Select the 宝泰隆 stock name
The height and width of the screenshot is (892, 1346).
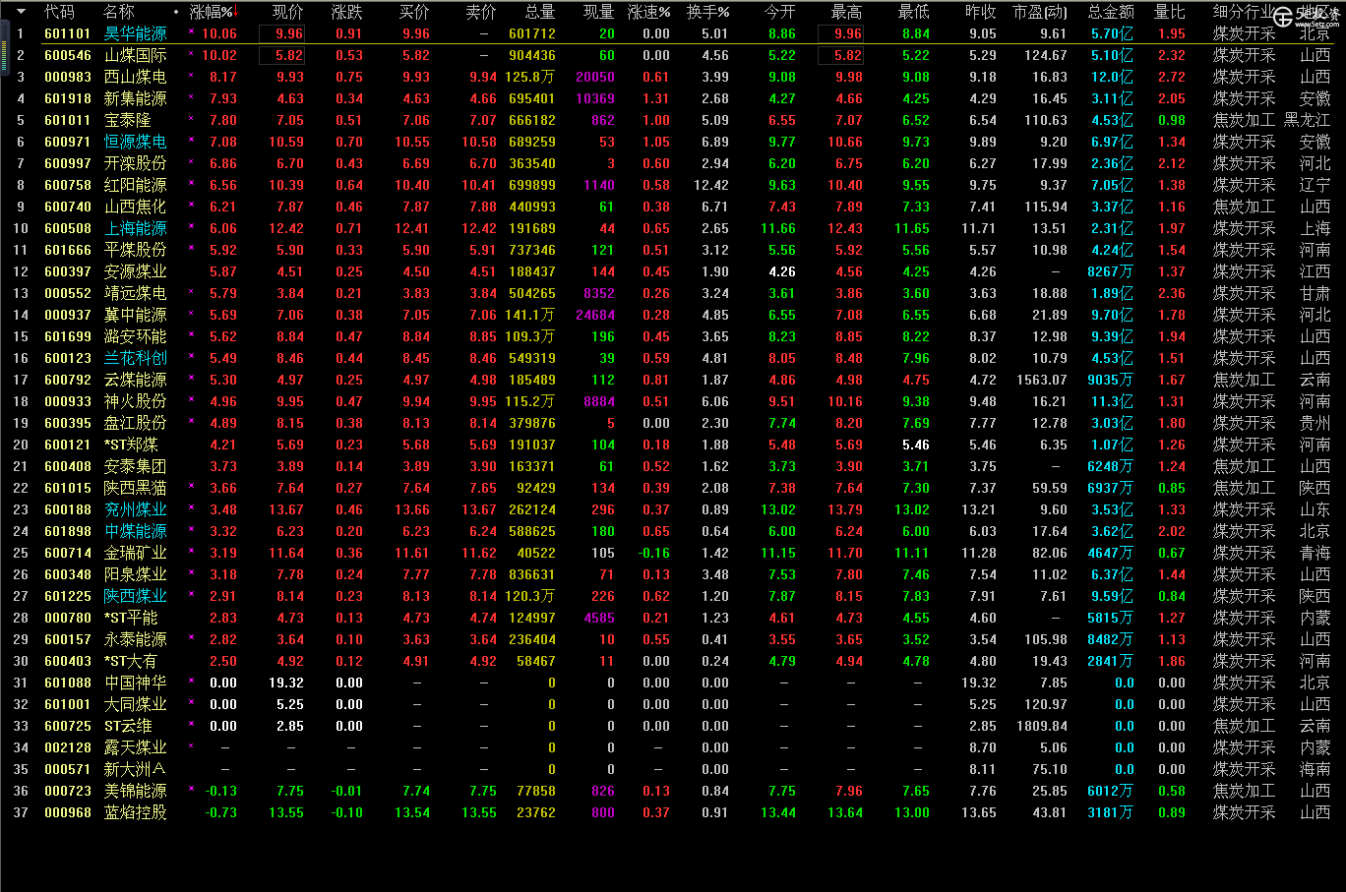pos(128,120)
